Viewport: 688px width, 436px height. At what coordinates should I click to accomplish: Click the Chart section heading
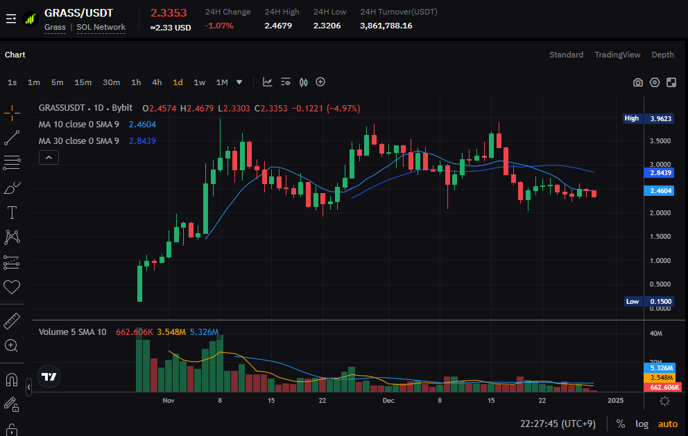(15, 55)
